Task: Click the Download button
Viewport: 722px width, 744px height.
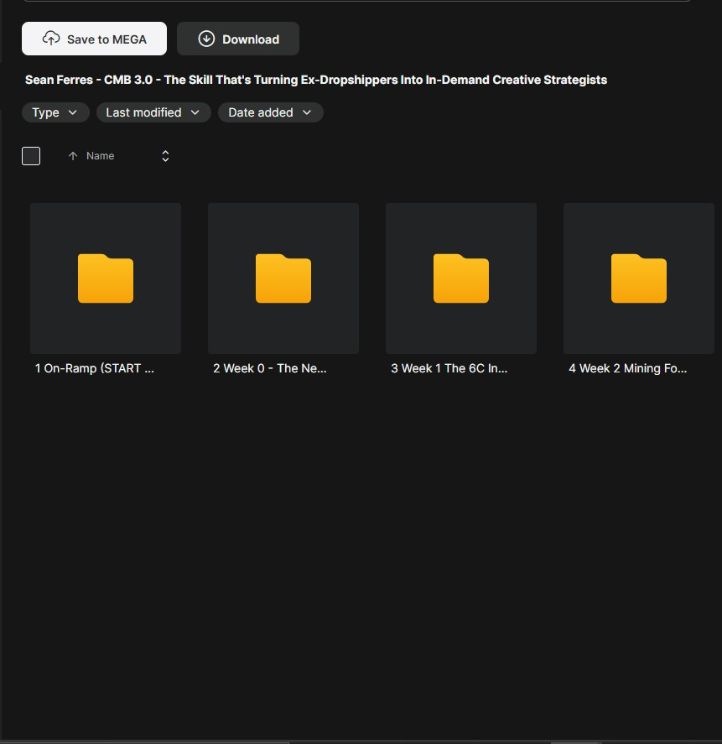Action: [237, 39]
